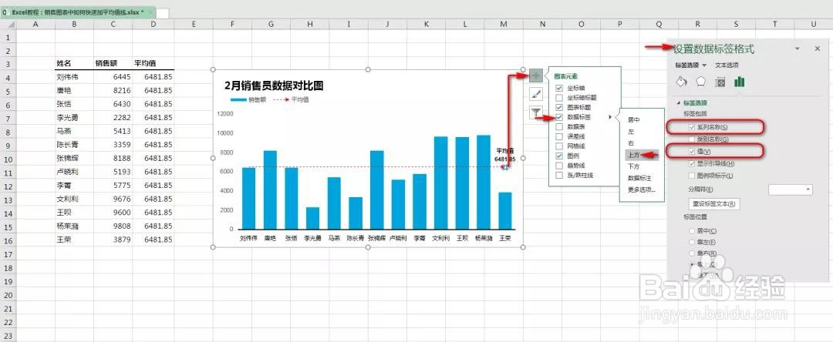
Task: Choose 下方 in the data label submenu
Action: 634,166
